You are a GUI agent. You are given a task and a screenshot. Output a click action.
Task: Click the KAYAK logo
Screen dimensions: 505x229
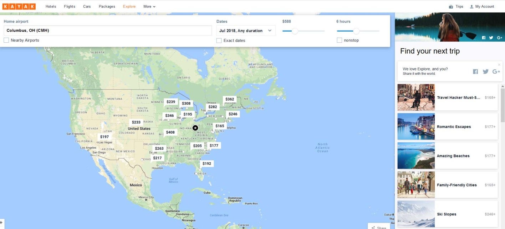click(x=20, y=6)
